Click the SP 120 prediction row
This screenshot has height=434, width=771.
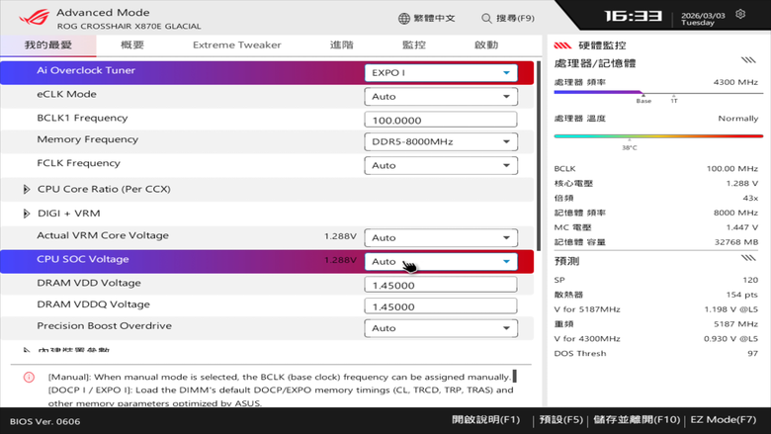(656, 280)
